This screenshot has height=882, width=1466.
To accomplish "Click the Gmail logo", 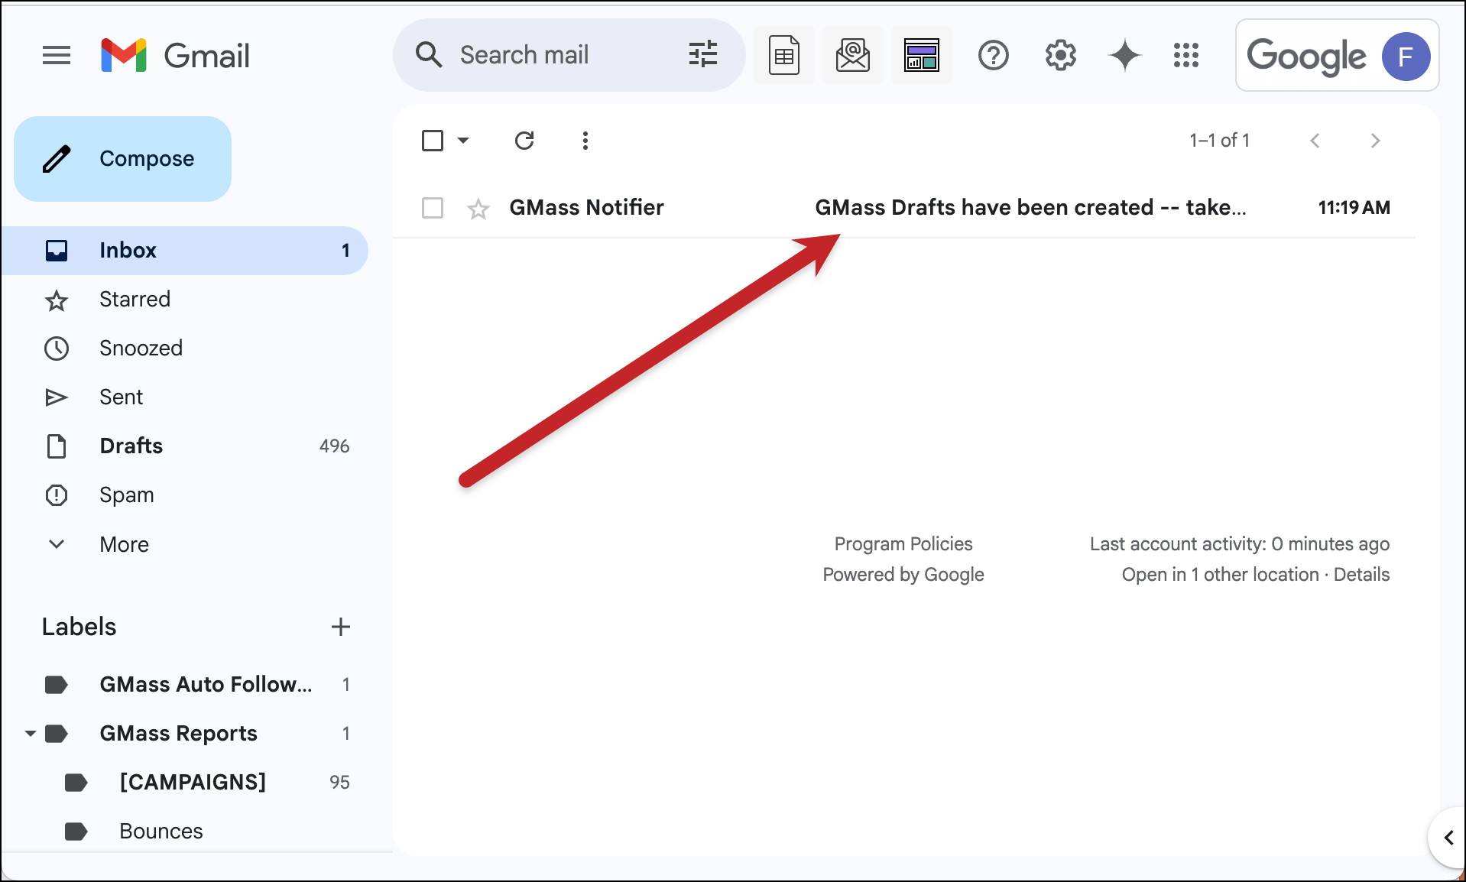I will [175, 55].
